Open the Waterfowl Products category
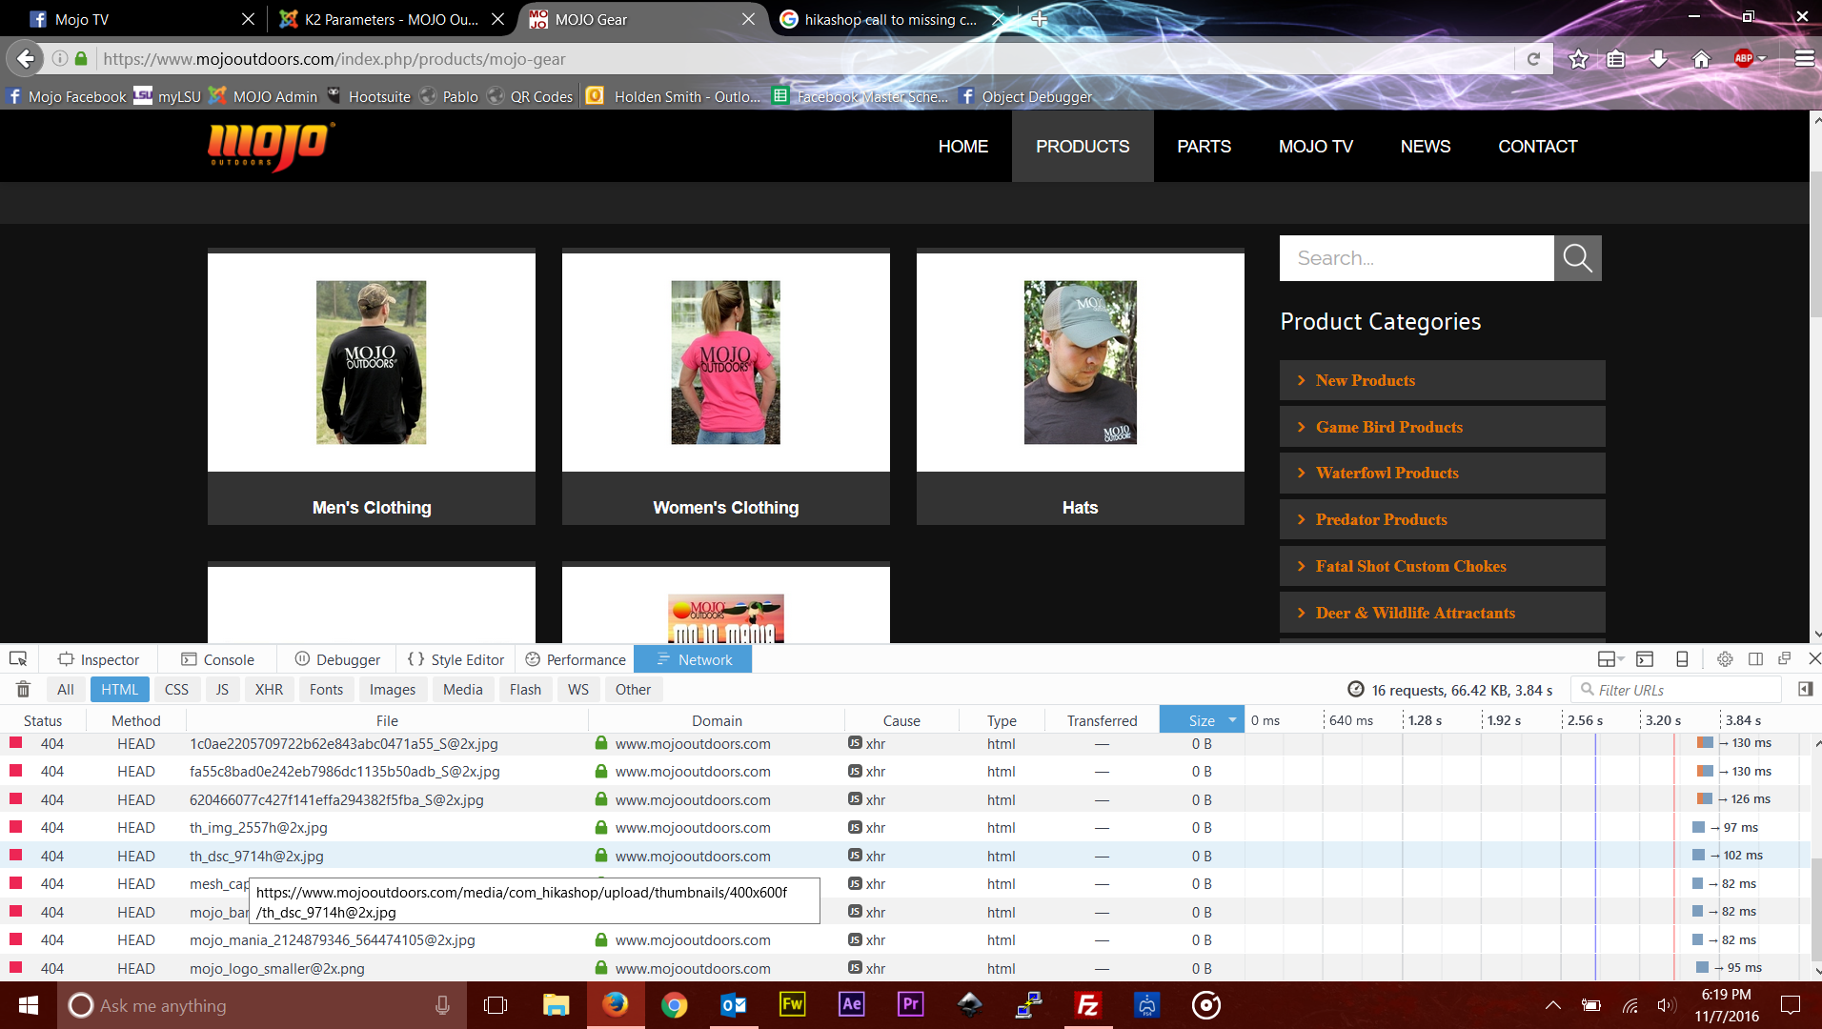This screenshot has height=1029, width=1822. point(1442,474)
